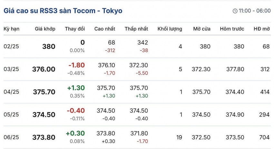Click the Mở cửa column header
The width and height of the screenshot is (274, 149).
[202, 29]
